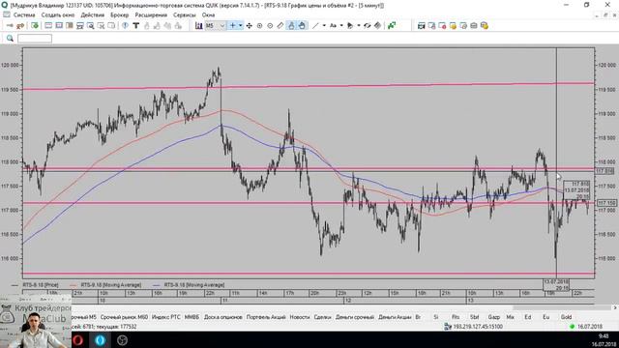Select the line drawing tool

315,26
